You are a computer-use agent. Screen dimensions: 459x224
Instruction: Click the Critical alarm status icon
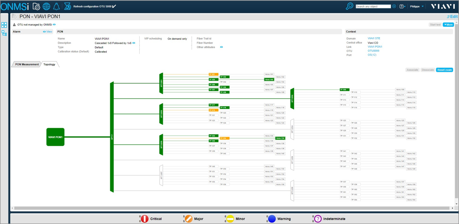tap(145, 219)
